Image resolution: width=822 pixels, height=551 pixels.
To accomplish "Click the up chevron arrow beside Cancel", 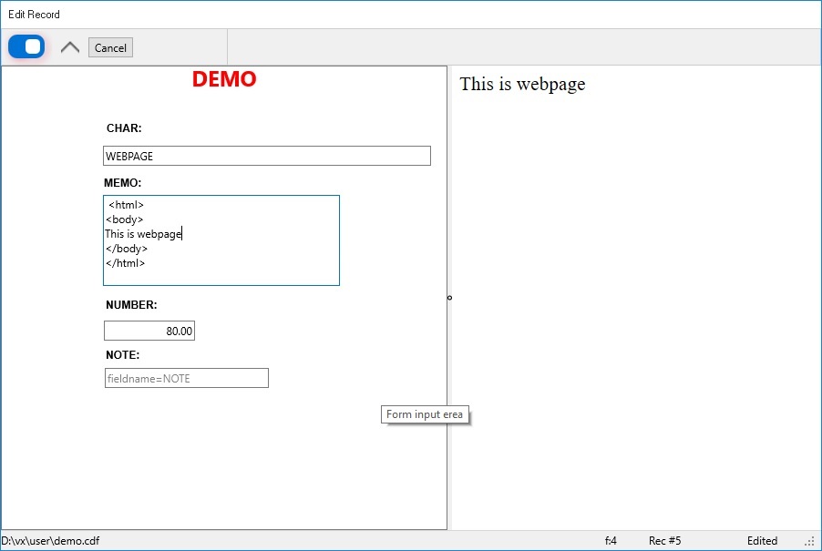I will pyautogui.click(x=70, y=47).
